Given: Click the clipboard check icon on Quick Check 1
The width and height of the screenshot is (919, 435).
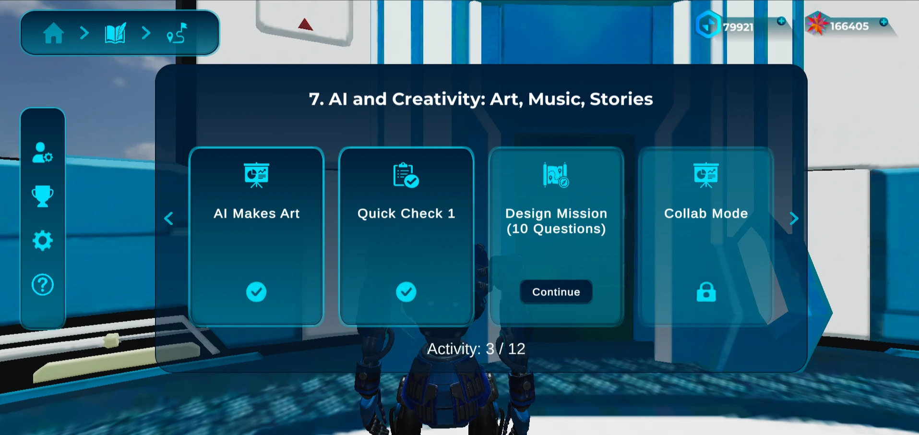Looking at the screenshot, I should [x=406, y=175].
